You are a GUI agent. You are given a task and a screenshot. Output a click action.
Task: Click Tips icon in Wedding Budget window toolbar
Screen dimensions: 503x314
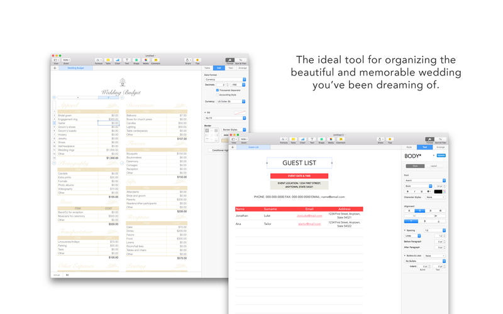point(197,60)
